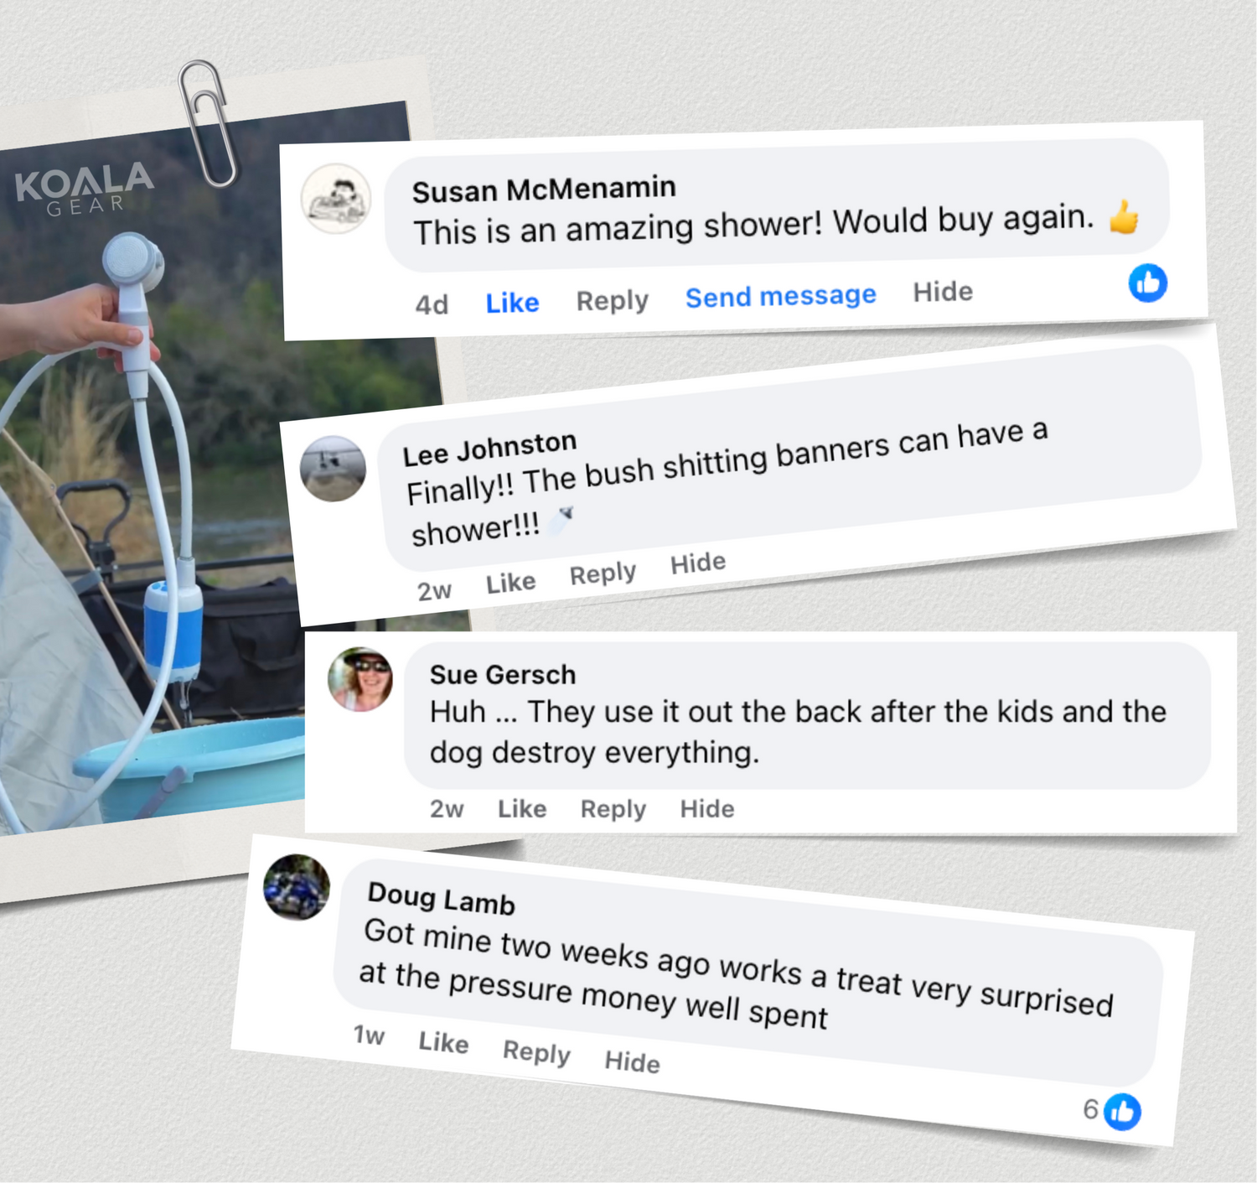Screen dimensions: 1257x1183
Task: Hide Lee Johnston's comment
Action: tap(698, 563)
